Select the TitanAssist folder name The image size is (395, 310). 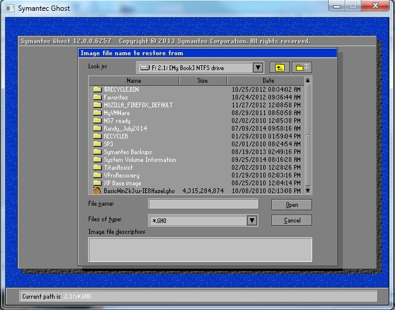118,168
